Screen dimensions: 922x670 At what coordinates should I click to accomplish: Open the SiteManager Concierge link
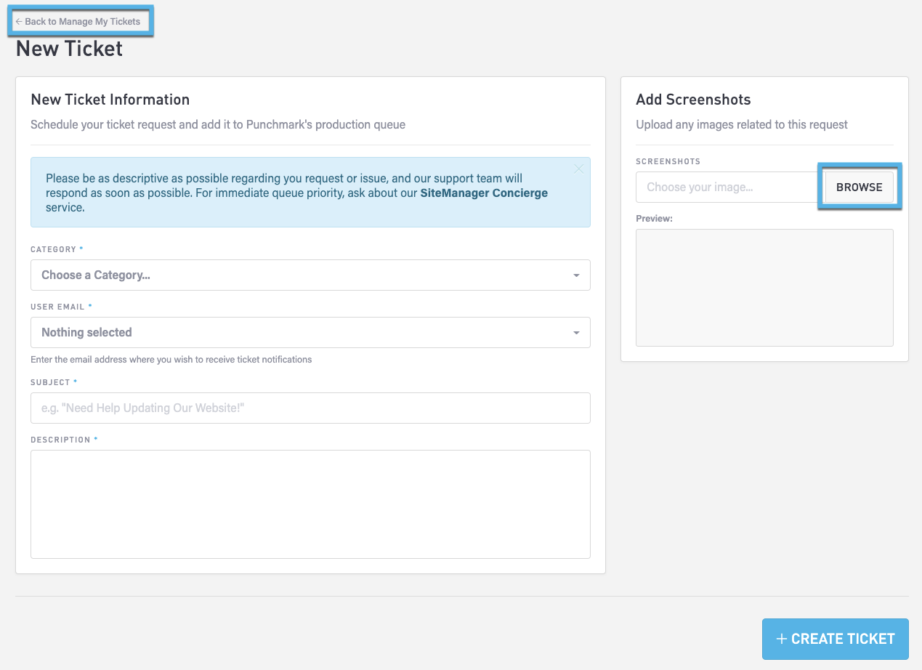[x=484, y=193]
